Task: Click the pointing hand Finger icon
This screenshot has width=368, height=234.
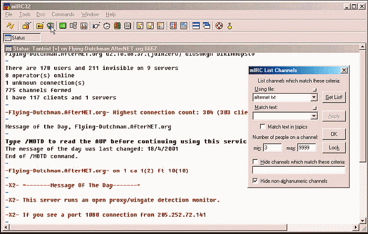Action: (96, 26)
